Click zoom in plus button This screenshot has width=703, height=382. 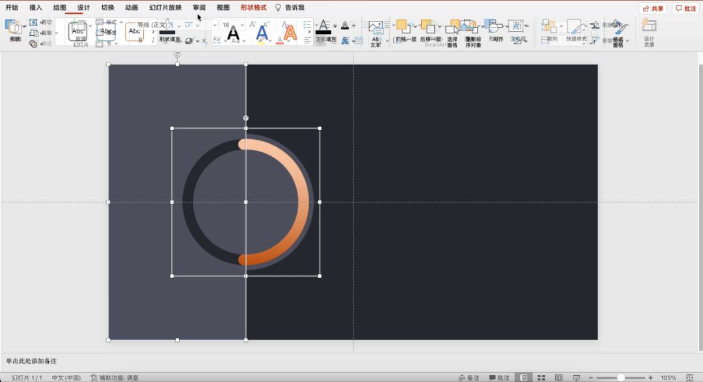pyautogui.click(x=650, y=378)
